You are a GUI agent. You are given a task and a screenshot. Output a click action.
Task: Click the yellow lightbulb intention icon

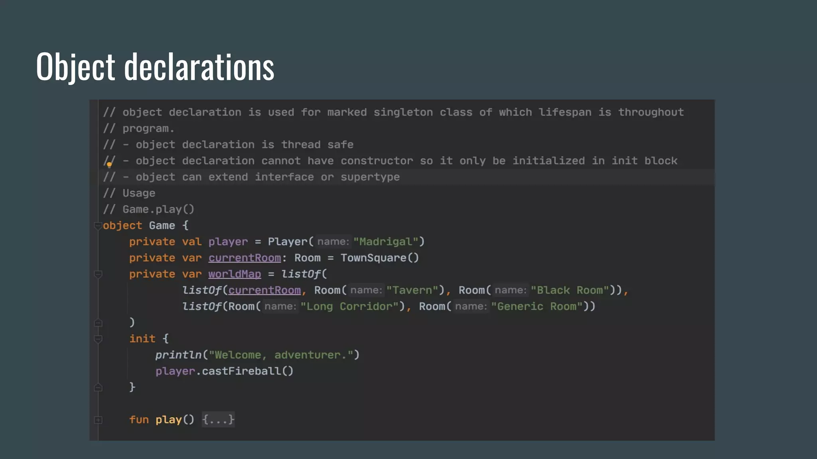tap(109, 165)
